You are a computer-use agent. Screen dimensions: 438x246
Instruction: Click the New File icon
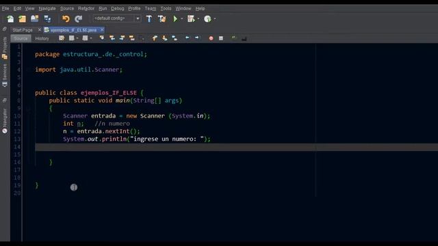10,18
